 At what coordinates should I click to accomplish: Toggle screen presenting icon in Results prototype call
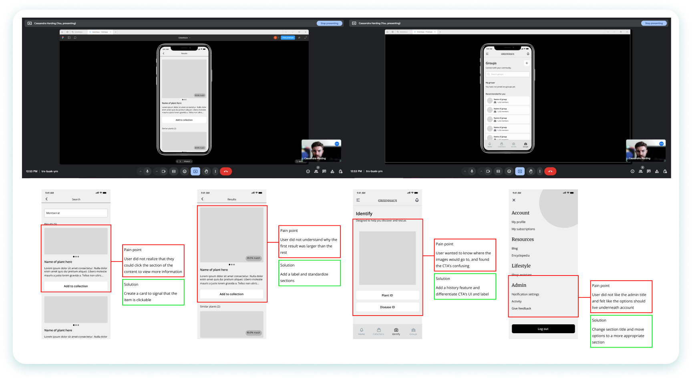click(x=195, y=171)
